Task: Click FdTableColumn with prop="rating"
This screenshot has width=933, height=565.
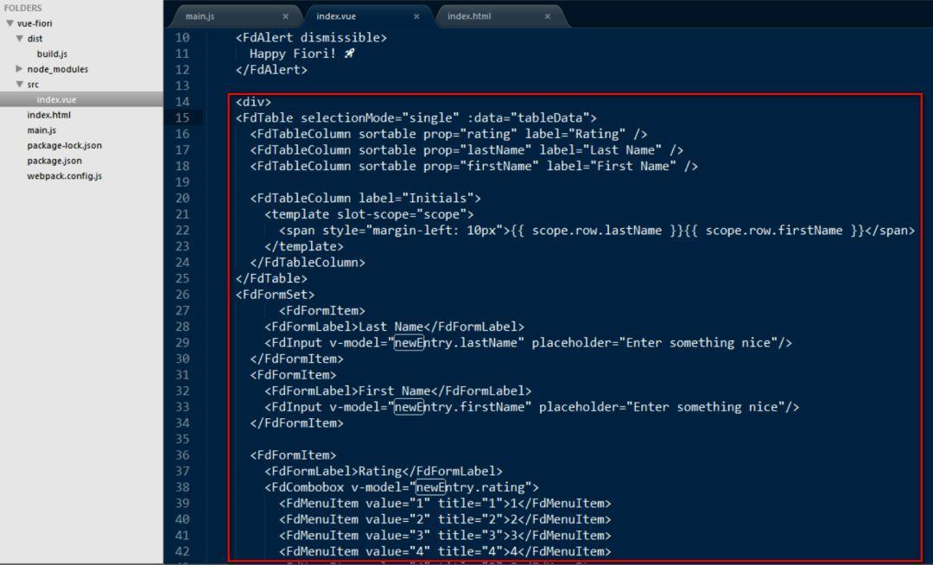Action: click(448, 134)
